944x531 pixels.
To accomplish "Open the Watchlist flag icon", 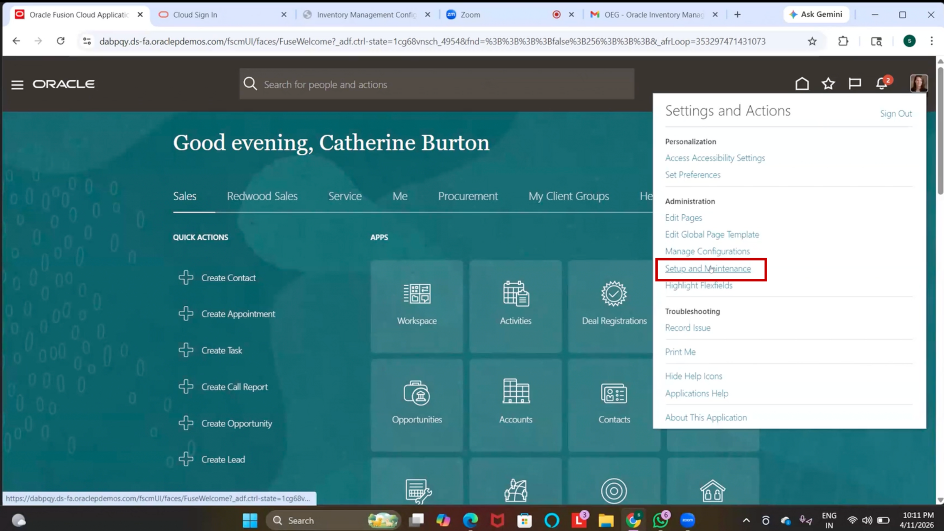I will coord(855,84).
